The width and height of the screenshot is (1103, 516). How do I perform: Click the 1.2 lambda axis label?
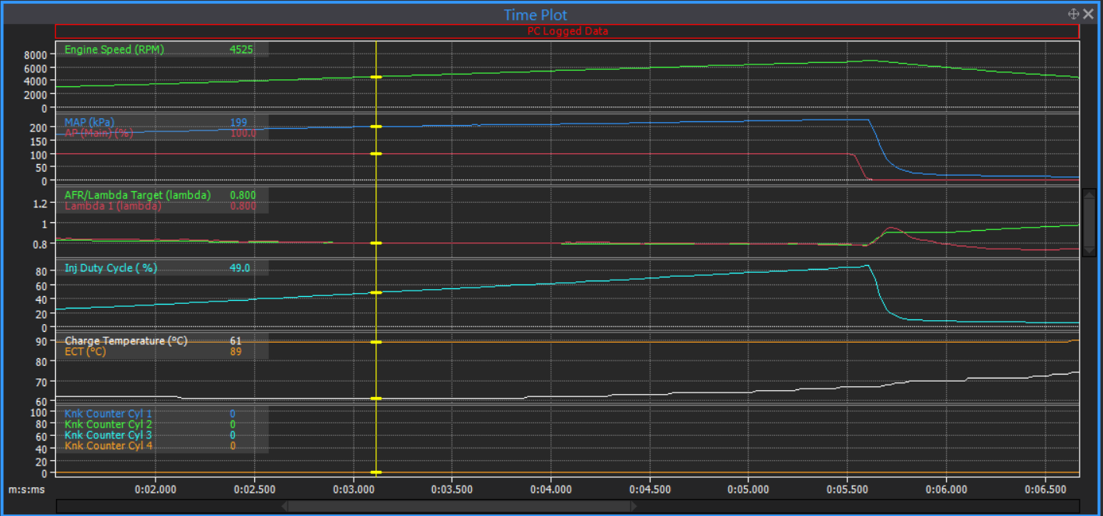[40, 204]
